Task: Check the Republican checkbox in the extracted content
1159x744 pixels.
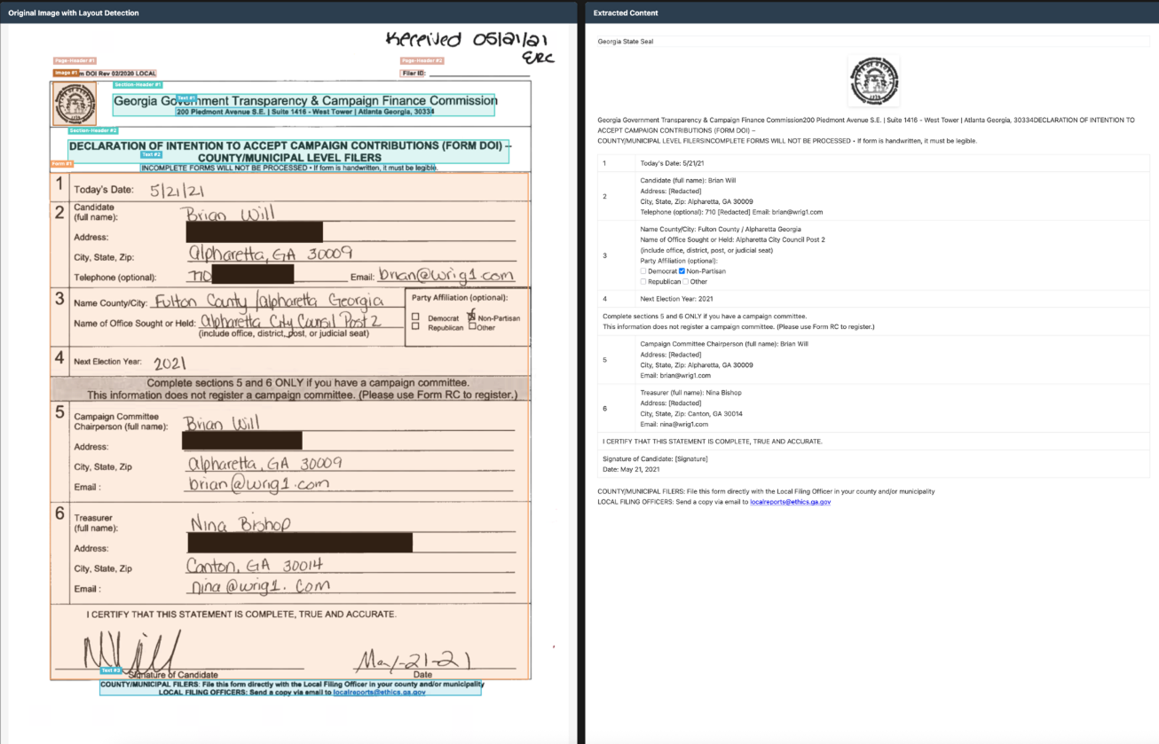Action: tap(643, 282)
